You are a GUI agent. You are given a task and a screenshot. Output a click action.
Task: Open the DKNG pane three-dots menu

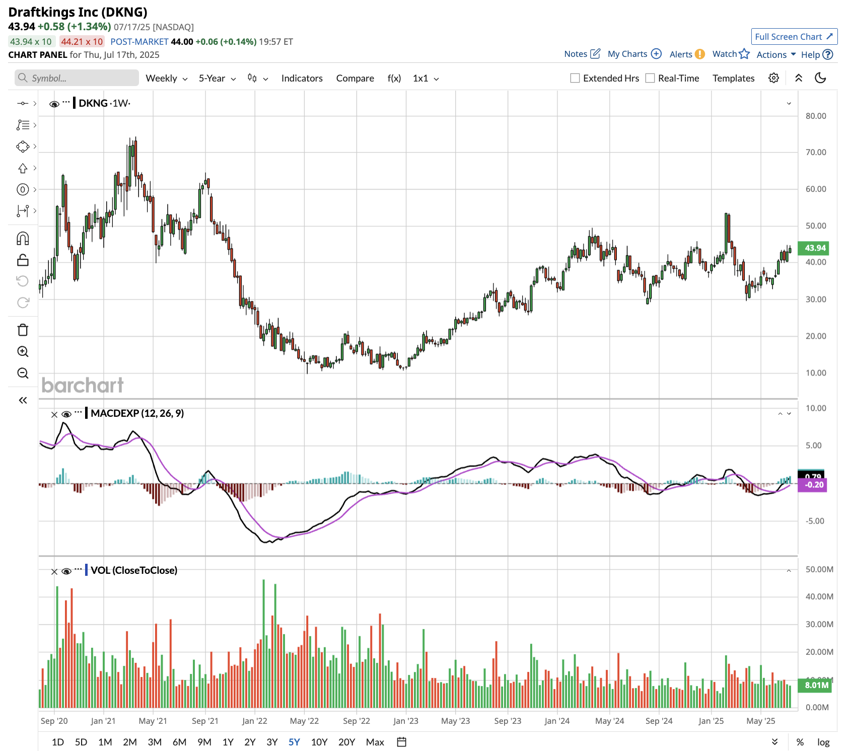coord(66,103)
